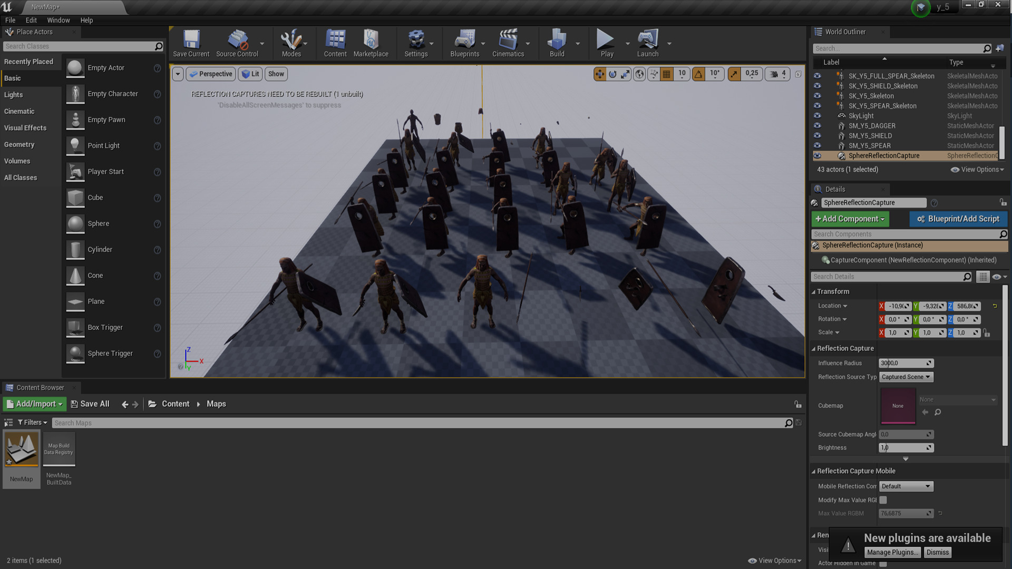Toggle world/local coordinate system icon
Screen dimensions: 1012x569
point(639,74)
